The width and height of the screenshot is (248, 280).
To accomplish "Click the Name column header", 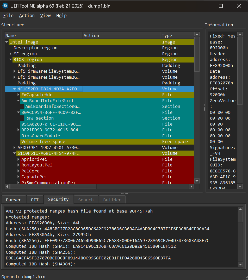I will pos(44,35).
